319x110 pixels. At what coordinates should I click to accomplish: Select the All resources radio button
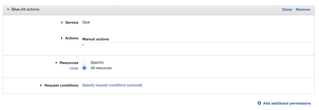(84, 68)
